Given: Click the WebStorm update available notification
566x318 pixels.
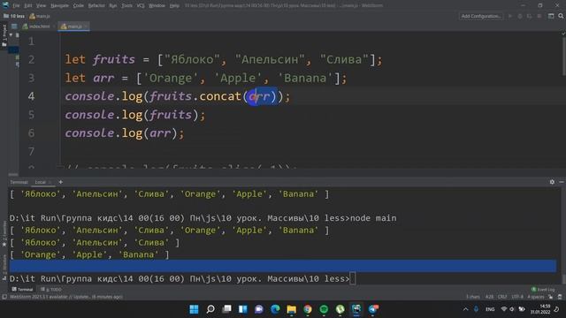Looking at the screenshot, I should [x=66, y=297].
